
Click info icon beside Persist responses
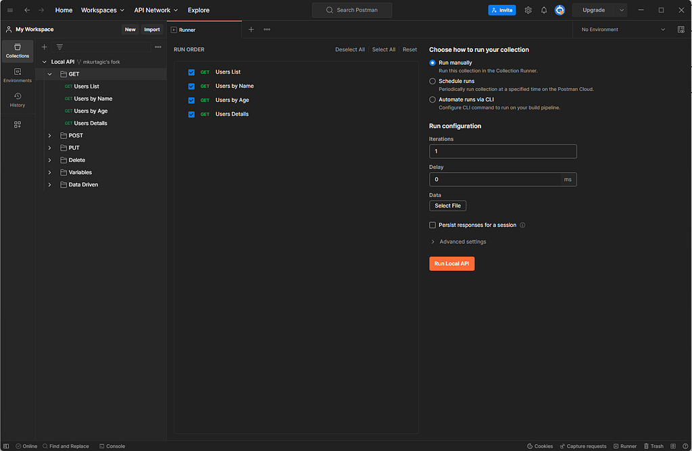[522, 225]
